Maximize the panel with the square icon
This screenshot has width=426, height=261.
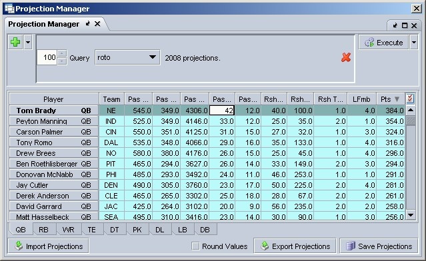tap(405, 25)
